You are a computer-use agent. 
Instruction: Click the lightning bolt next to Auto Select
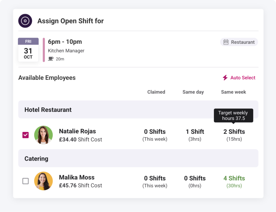(225, 78)
